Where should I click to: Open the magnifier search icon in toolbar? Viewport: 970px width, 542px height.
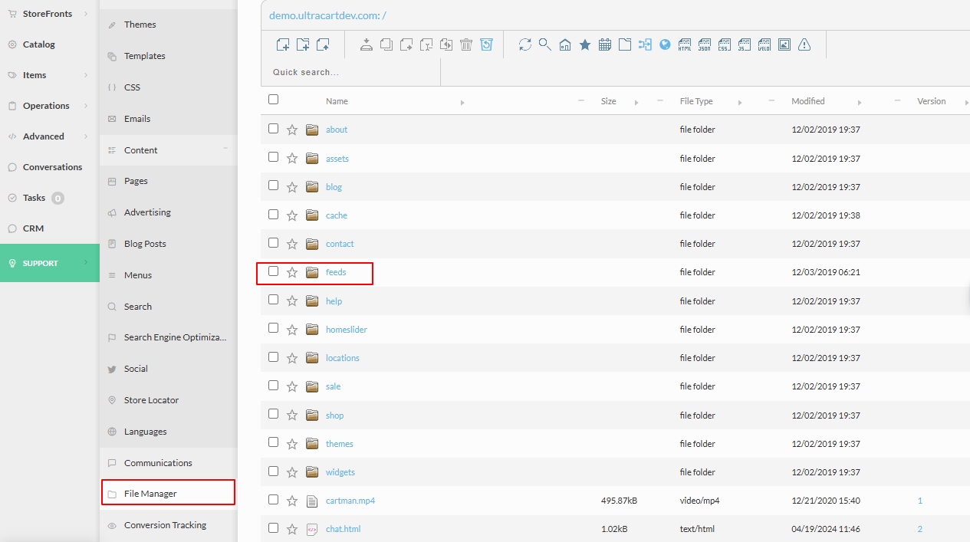[x=545, y=44]
